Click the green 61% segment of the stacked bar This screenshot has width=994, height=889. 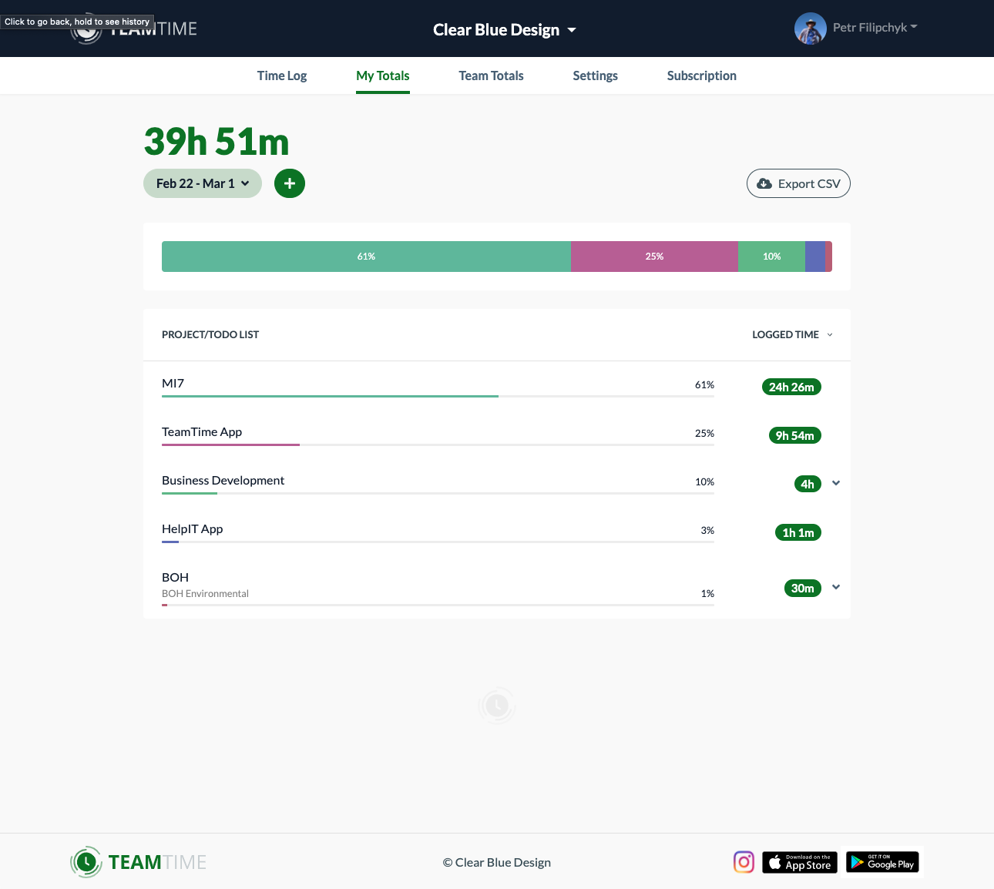tap(365, 257)
